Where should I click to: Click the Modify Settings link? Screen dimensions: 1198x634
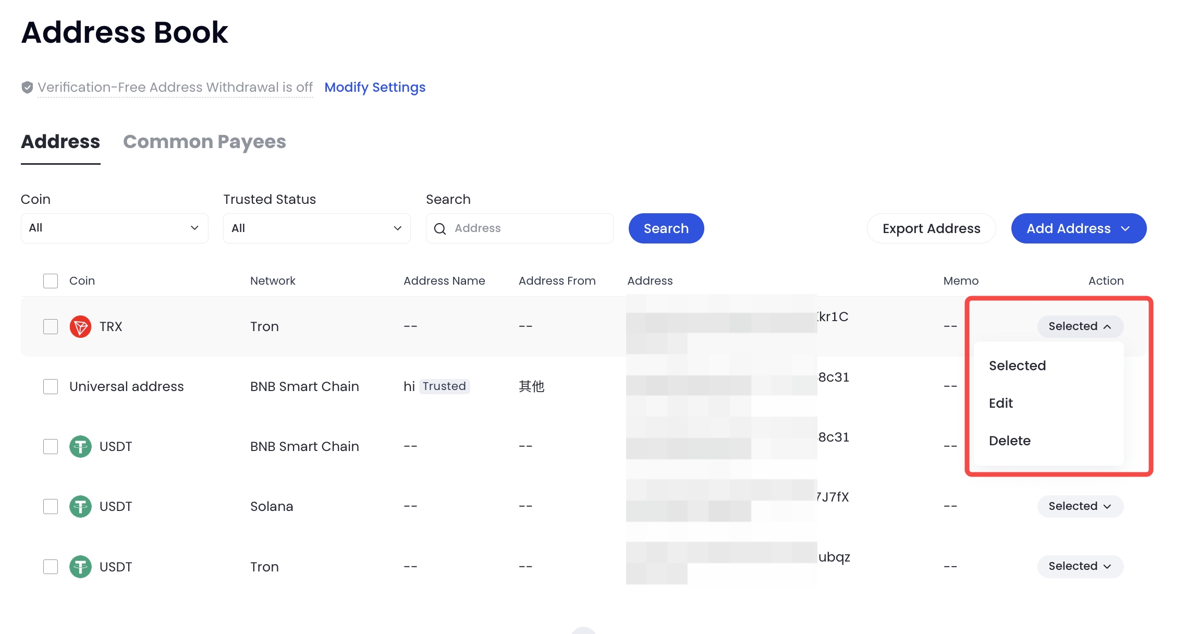[375, 87]
